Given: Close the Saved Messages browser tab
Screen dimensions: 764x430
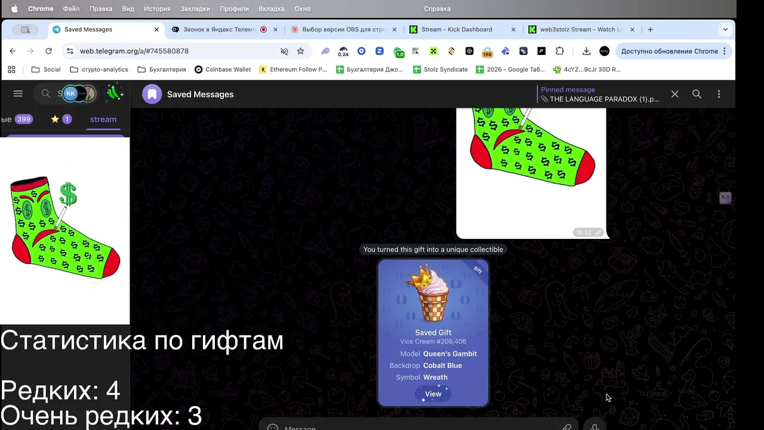Looking at the screenshot, I should click(156, 29).
